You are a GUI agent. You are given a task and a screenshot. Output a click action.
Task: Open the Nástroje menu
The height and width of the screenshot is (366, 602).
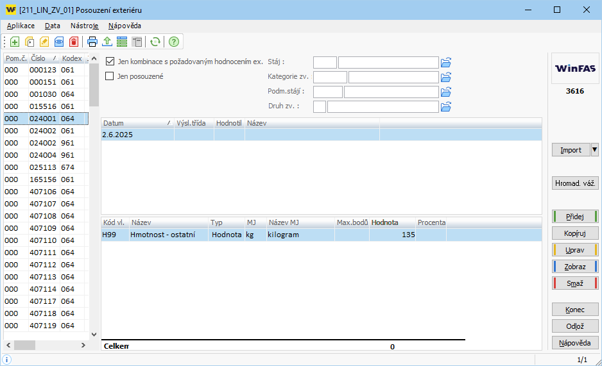pos(84,26)
